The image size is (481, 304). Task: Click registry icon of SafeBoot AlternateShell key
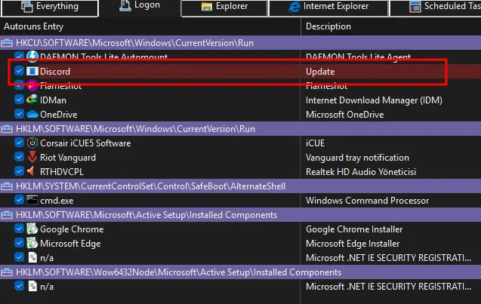click(7, 186)
